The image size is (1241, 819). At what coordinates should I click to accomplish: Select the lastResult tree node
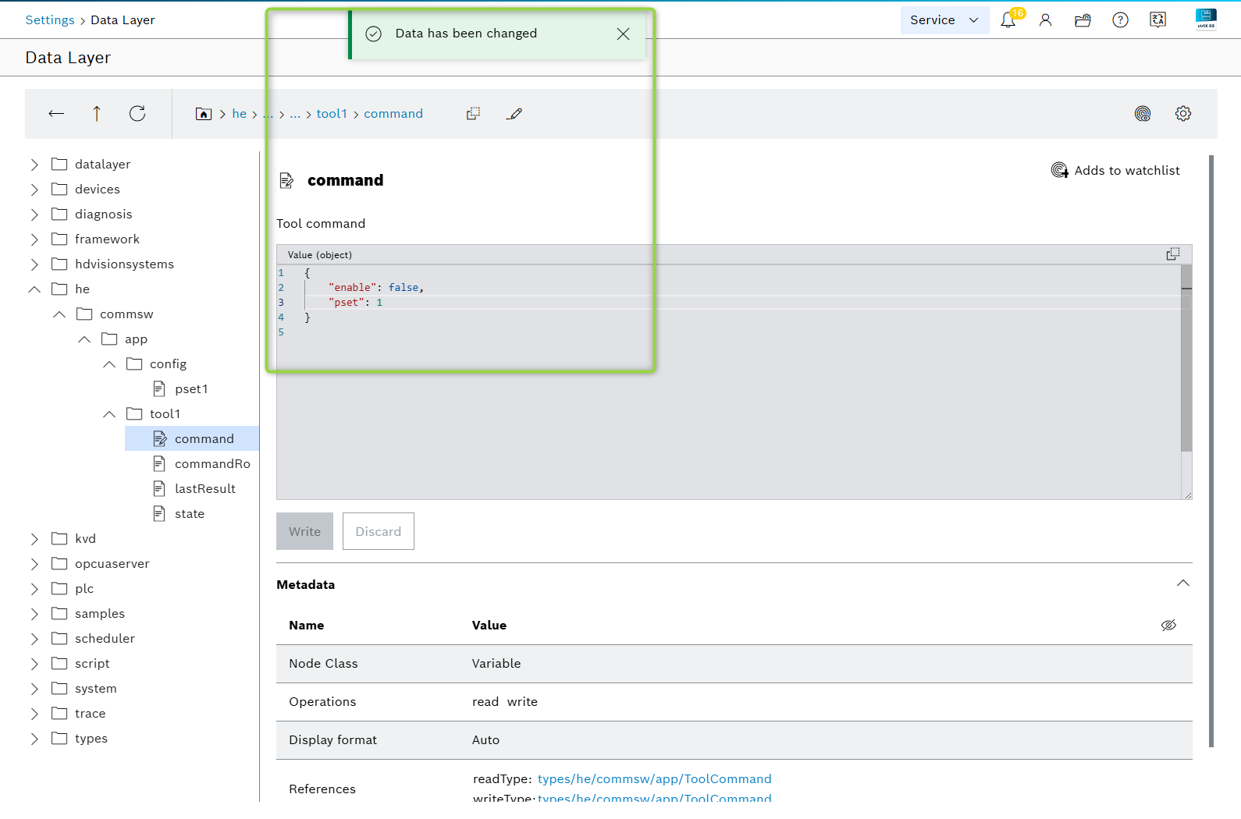[x=204, y=489]
